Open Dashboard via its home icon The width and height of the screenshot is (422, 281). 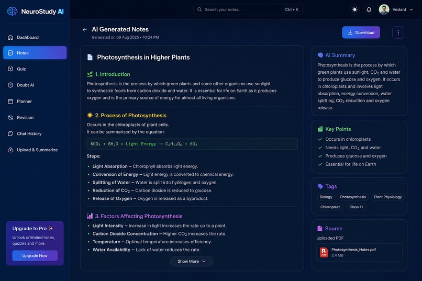tap(10, 37)
